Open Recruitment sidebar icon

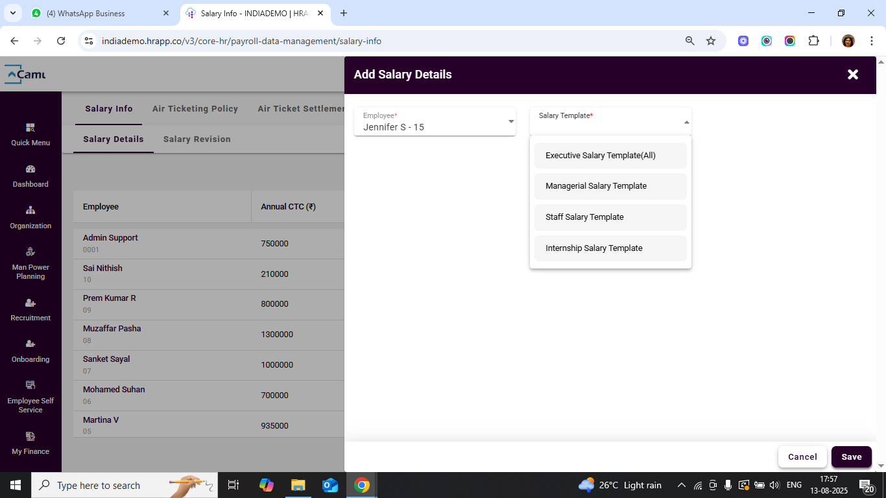[x=30, y=303]
